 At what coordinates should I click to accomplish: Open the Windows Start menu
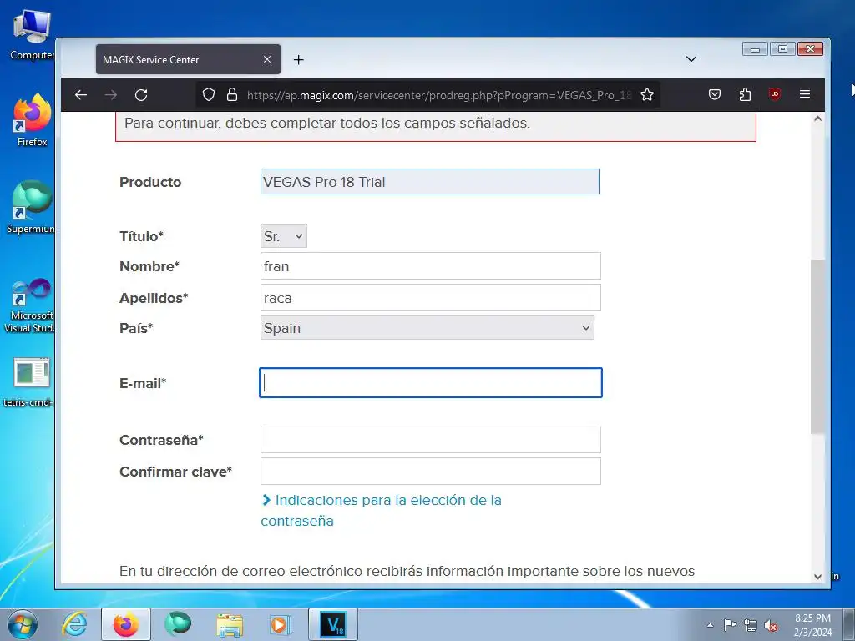point(22,624)
